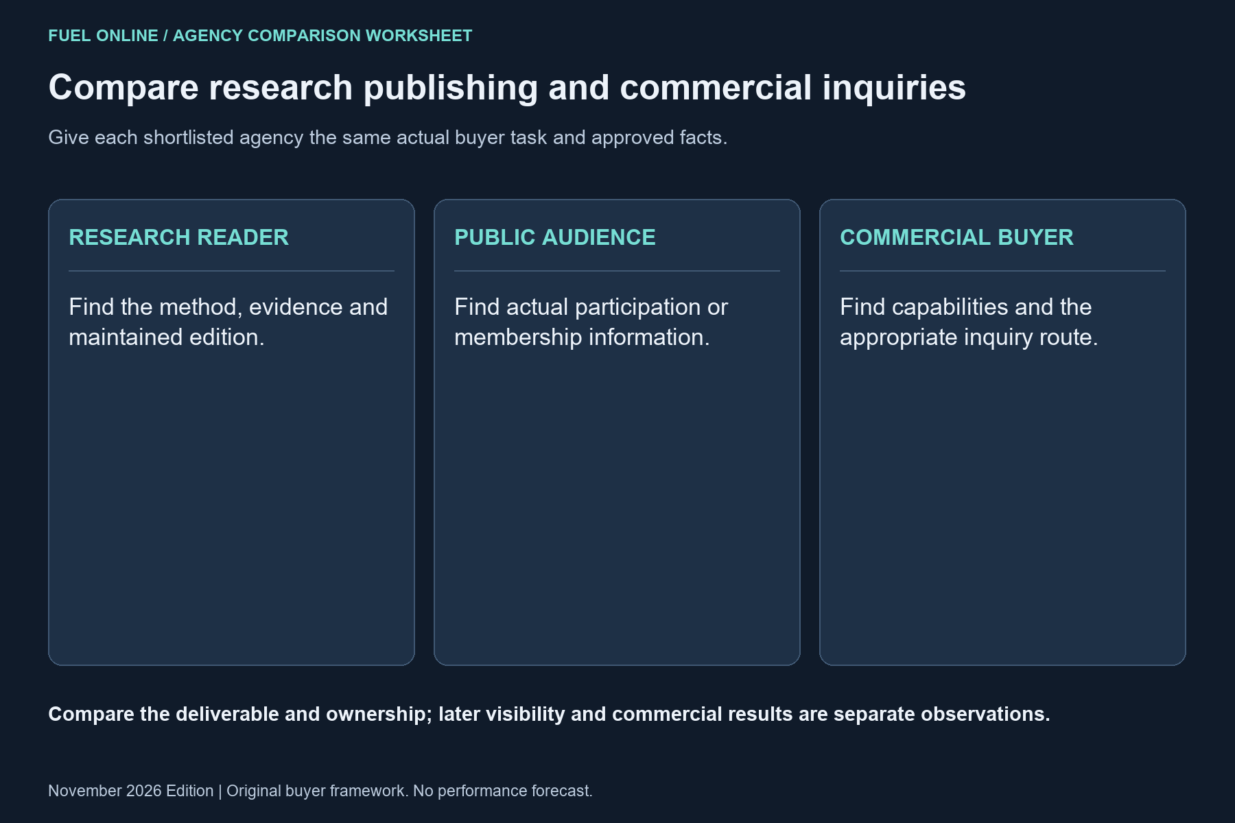Select 'Find actual participation or membership information.' text
Screen dimensions: 1235x823
point(591,322)
